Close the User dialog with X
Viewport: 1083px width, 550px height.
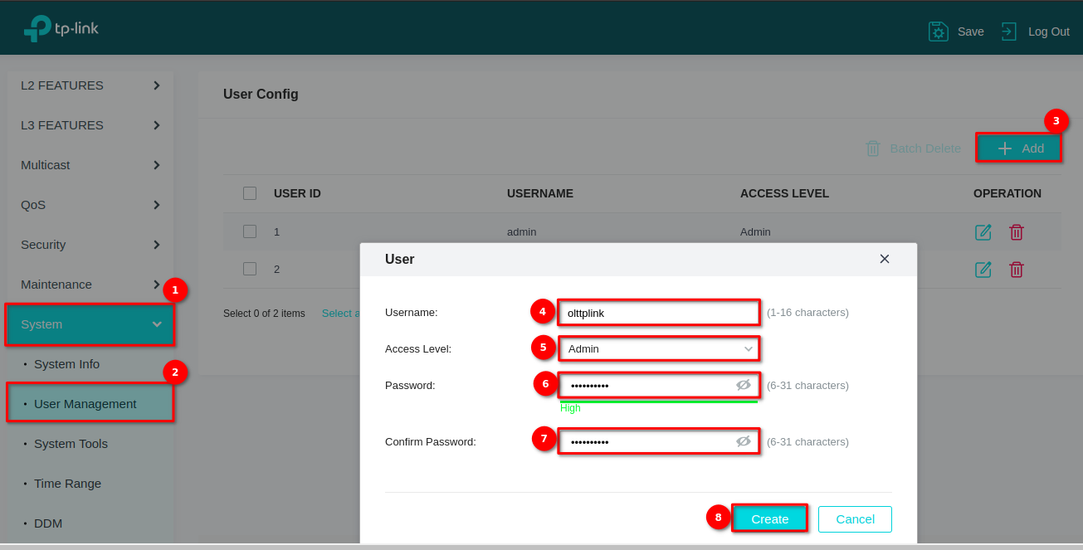pyautogui.click(x=885, y=259)
